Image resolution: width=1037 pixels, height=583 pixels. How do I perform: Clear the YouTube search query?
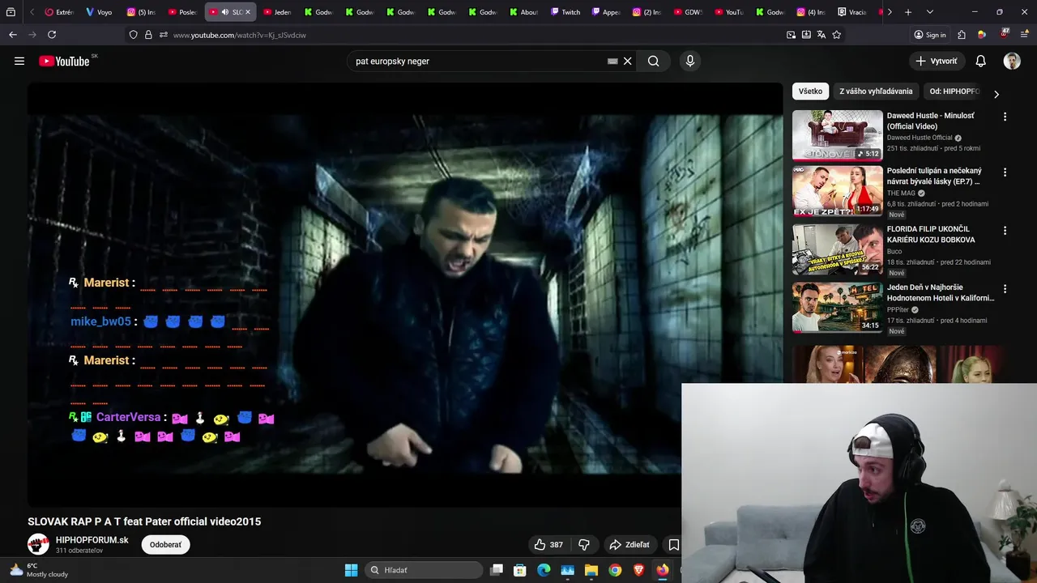tap(627, 61)
